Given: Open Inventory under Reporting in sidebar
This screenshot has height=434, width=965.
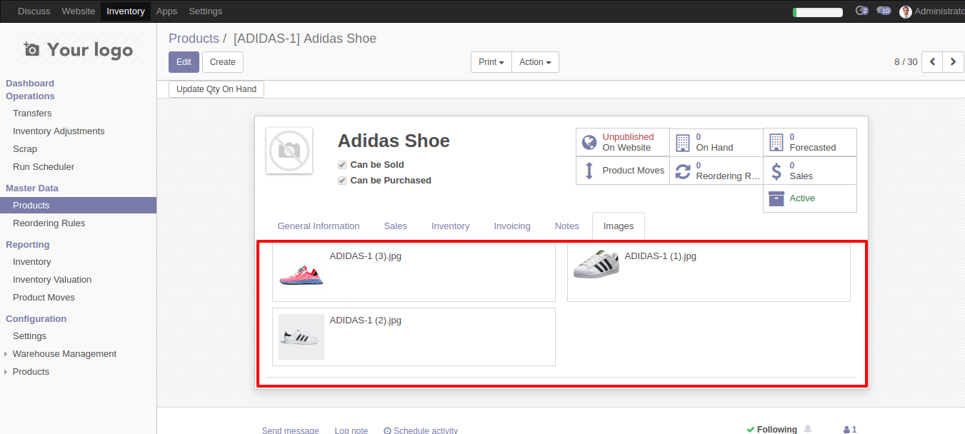Looking at the screenshot, I should tap(32, 262).
